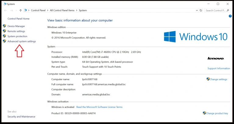Open Control Panel Home
The width and height of the screenshot is (234, 124).
tap(18, 19)
